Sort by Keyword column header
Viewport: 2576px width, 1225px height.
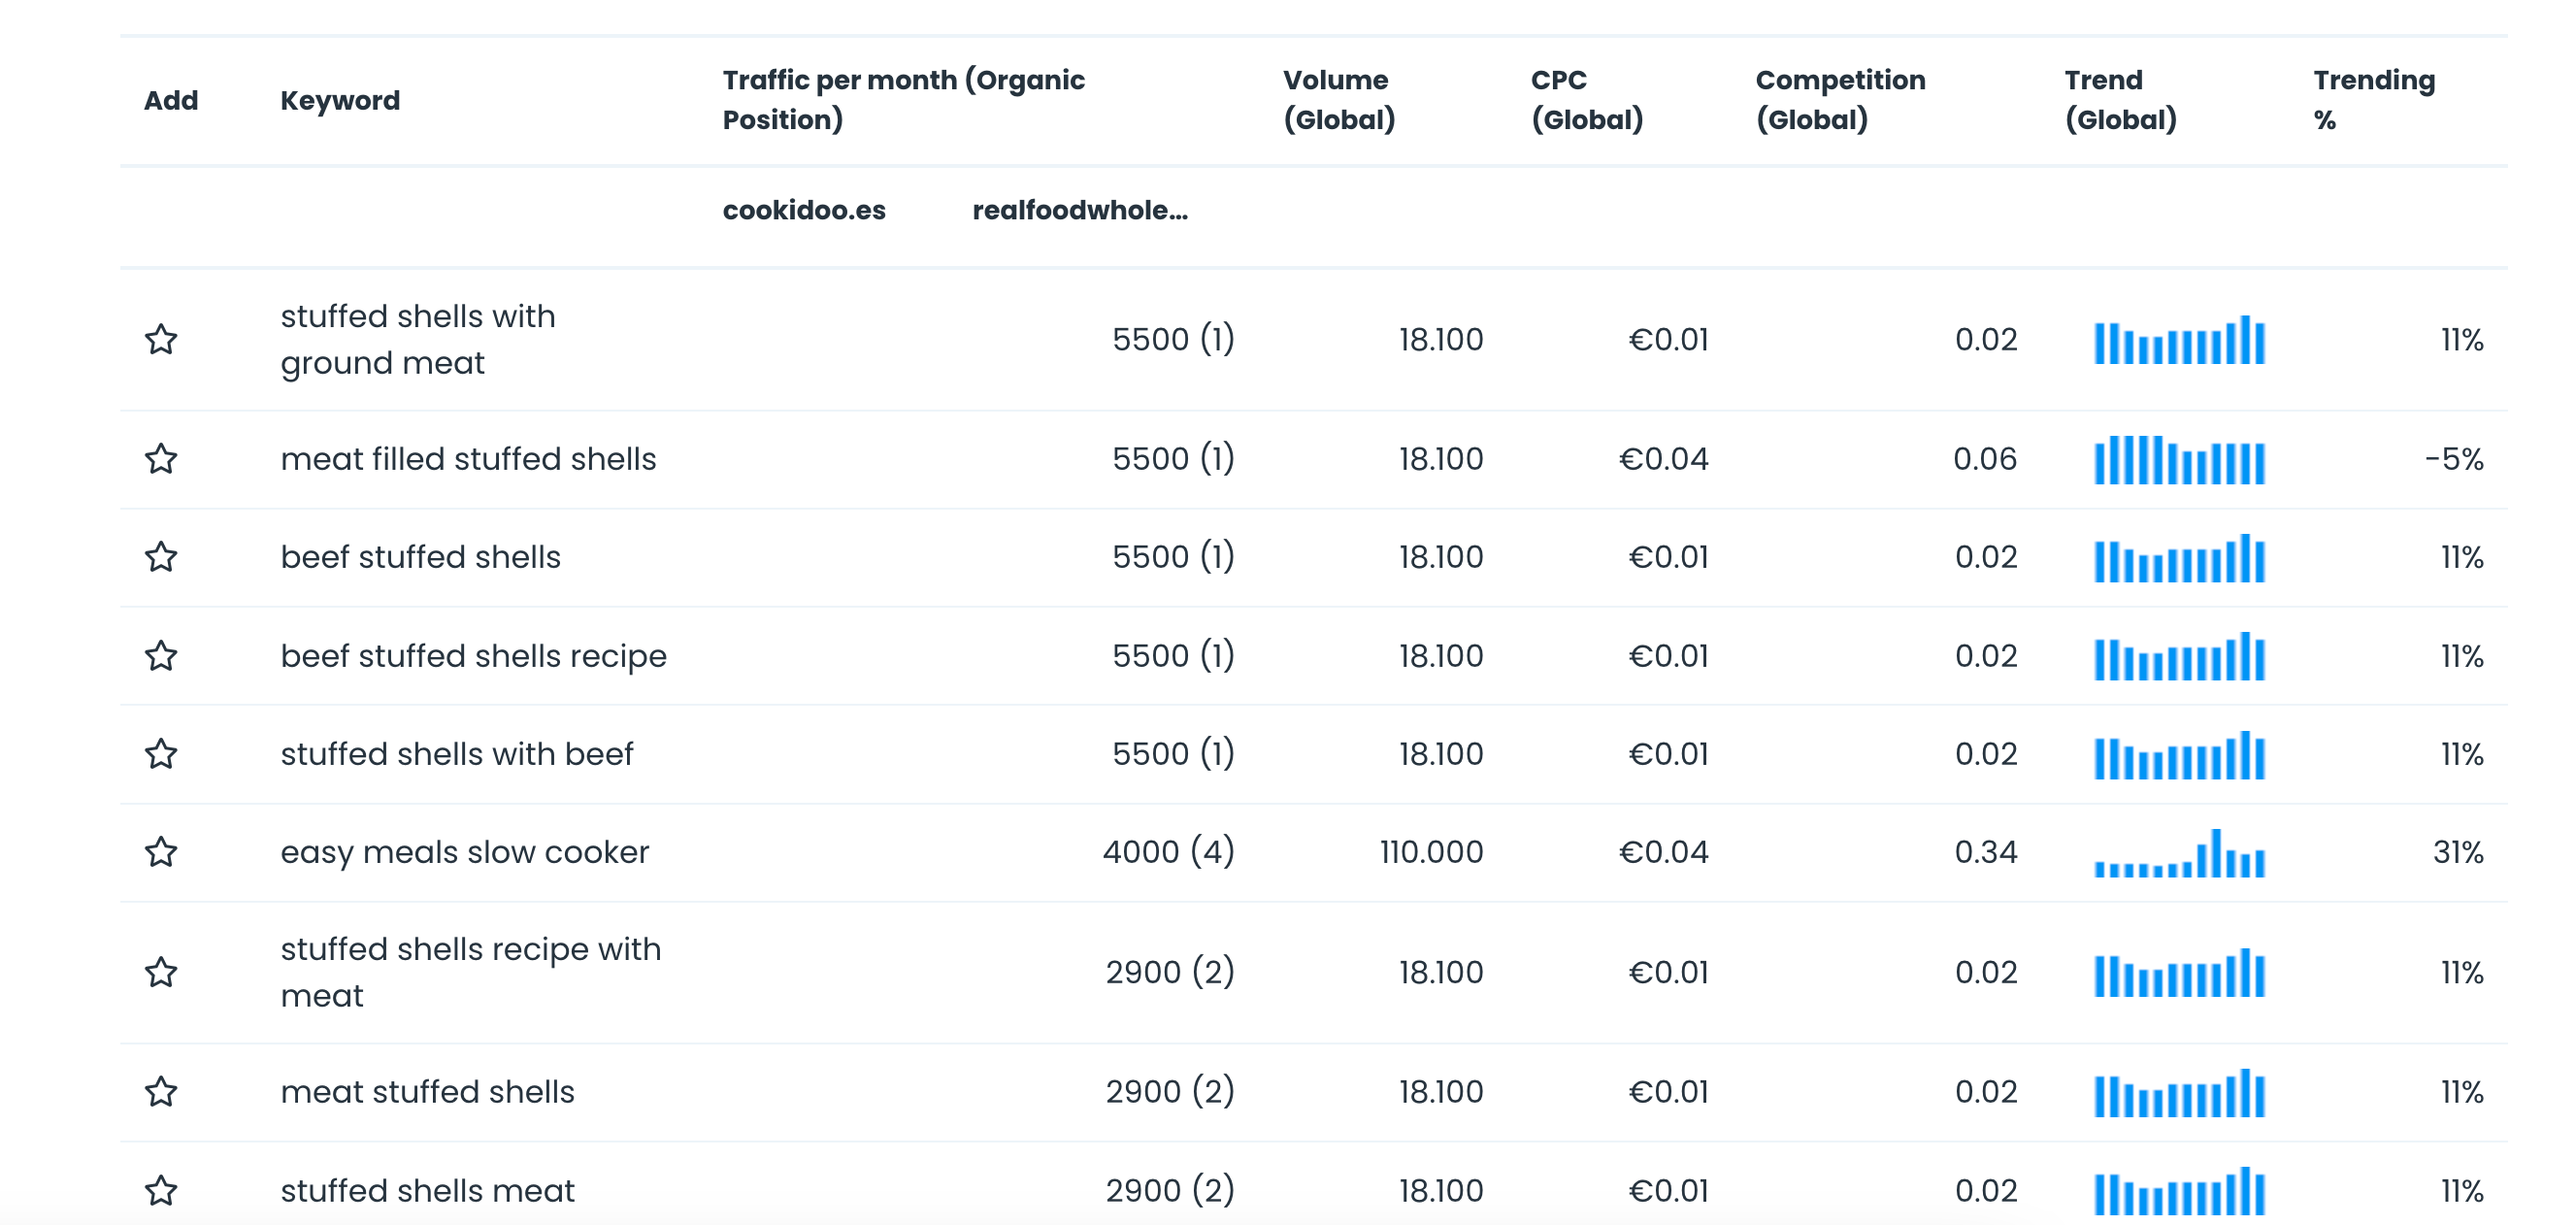pos(340,100)
